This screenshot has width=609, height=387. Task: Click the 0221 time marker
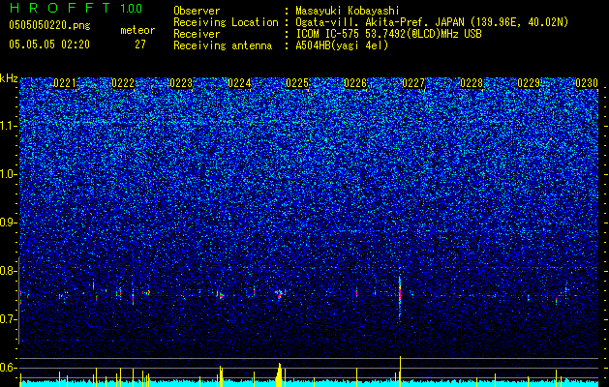65,83
